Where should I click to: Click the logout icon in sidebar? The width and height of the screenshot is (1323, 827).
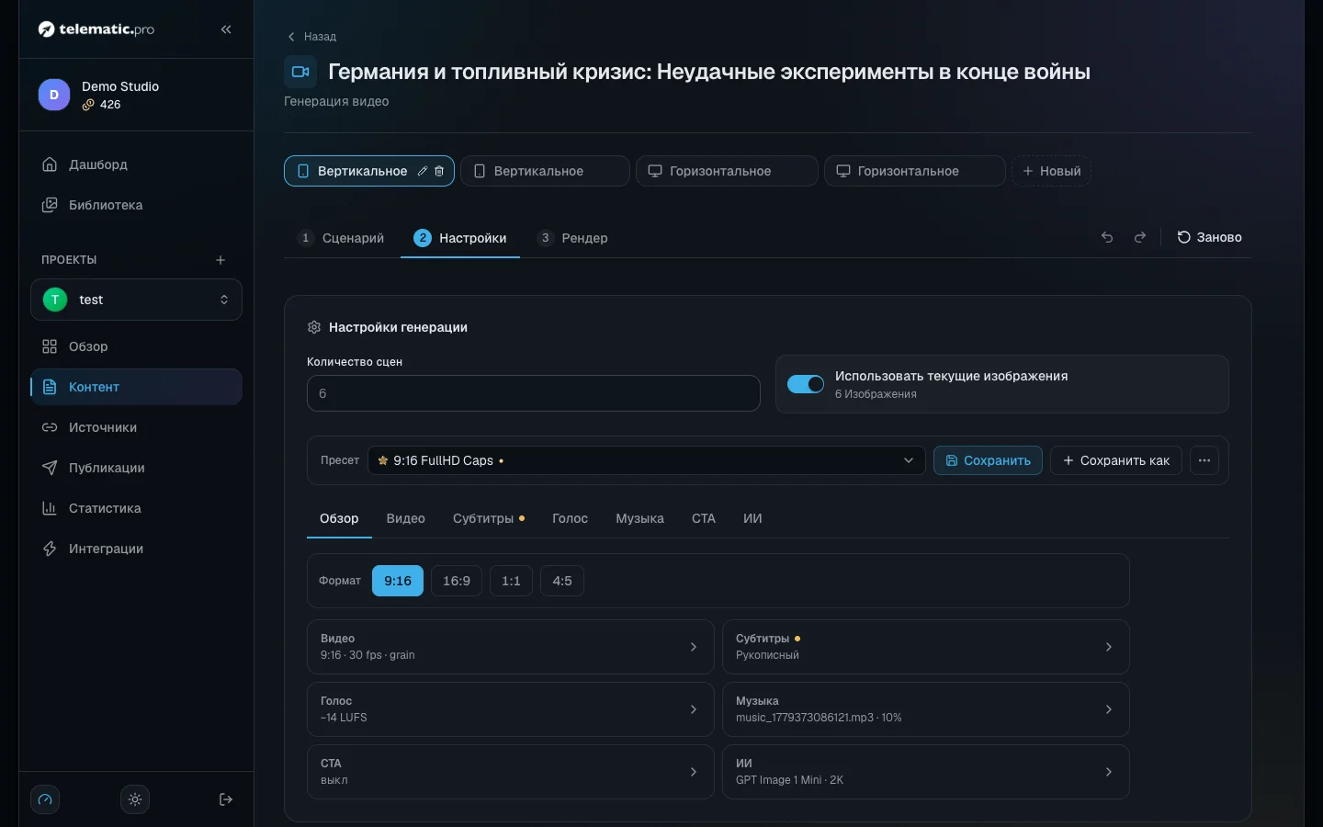pos(225,799)
